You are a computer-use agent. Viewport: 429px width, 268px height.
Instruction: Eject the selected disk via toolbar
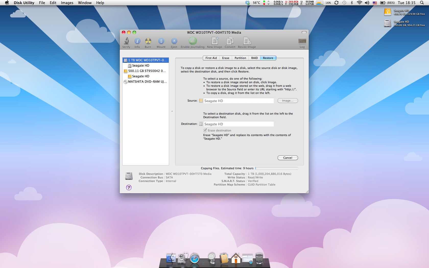point(174,41)
